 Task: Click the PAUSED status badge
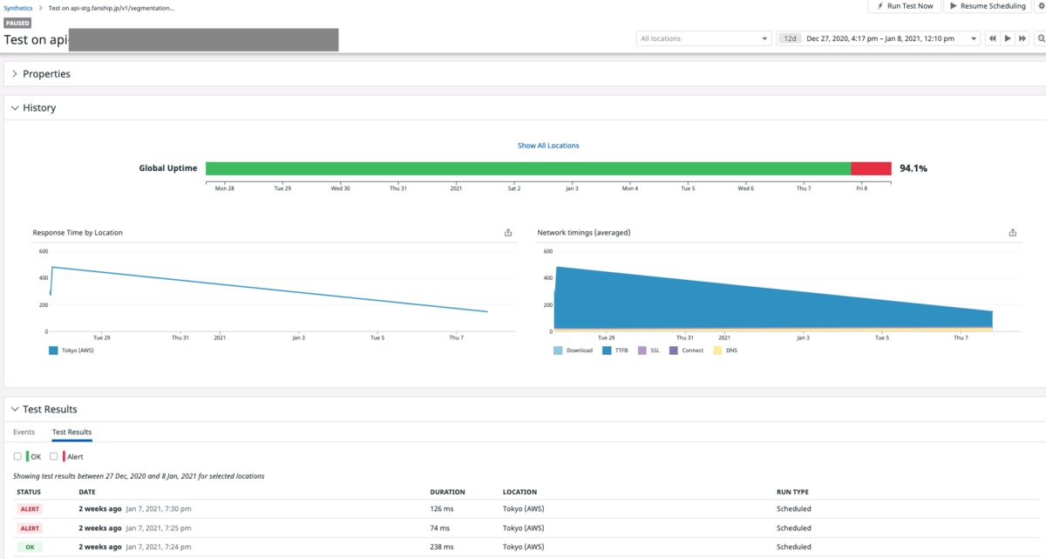(17, 24)
